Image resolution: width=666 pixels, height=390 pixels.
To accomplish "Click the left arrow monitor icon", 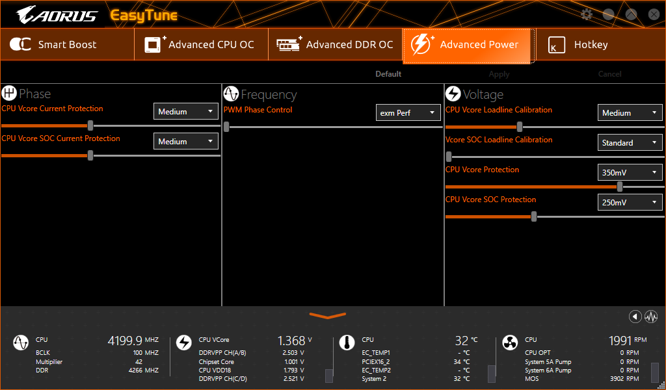I will pyautogui.click(x=635, y=317).
